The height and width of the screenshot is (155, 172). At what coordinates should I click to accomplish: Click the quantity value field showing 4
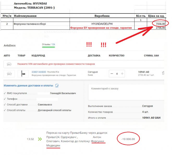[x=117, y=74]
